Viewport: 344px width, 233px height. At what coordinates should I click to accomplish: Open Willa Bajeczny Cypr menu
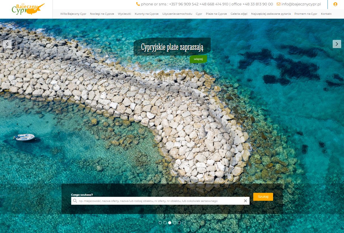(73, 14)
